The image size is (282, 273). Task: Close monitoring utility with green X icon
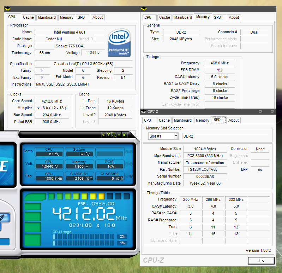pos(124,135)
